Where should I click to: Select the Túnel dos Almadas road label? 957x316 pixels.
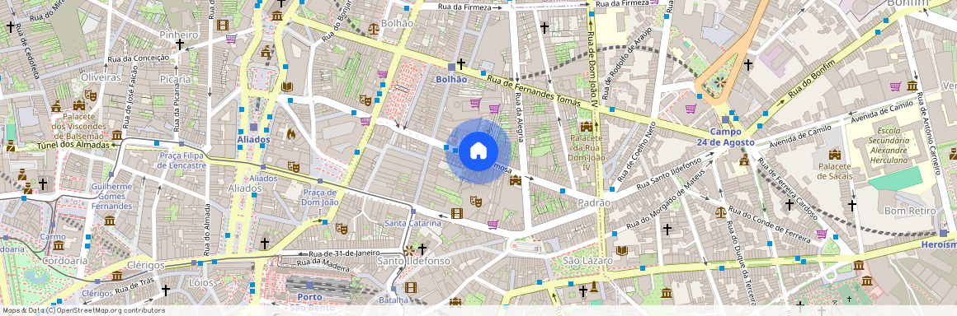(73, 145)
